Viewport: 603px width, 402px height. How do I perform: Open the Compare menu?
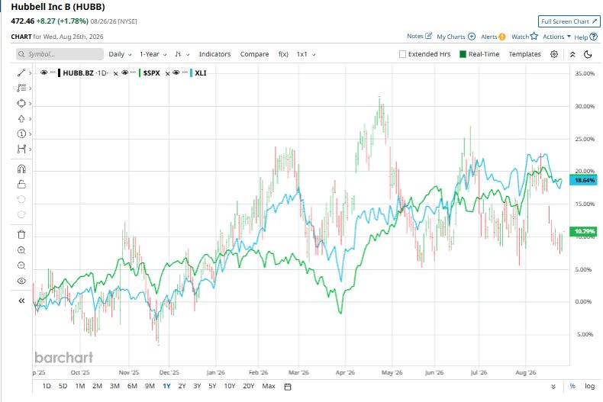[x=255, y=54]
